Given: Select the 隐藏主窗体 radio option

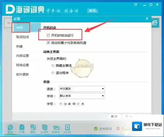Looking at the screenshot, I should (53, 66).
